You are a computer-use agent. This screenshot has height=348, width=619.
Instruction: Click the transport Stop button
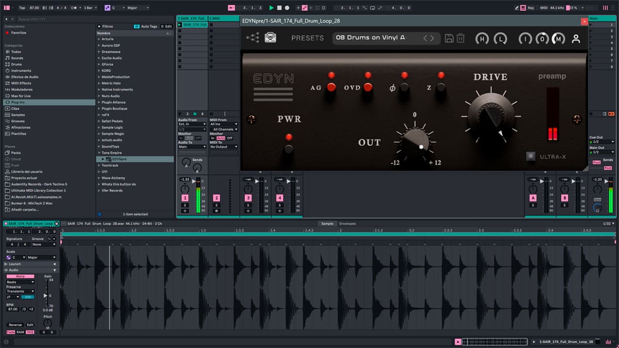pos(279,8)
